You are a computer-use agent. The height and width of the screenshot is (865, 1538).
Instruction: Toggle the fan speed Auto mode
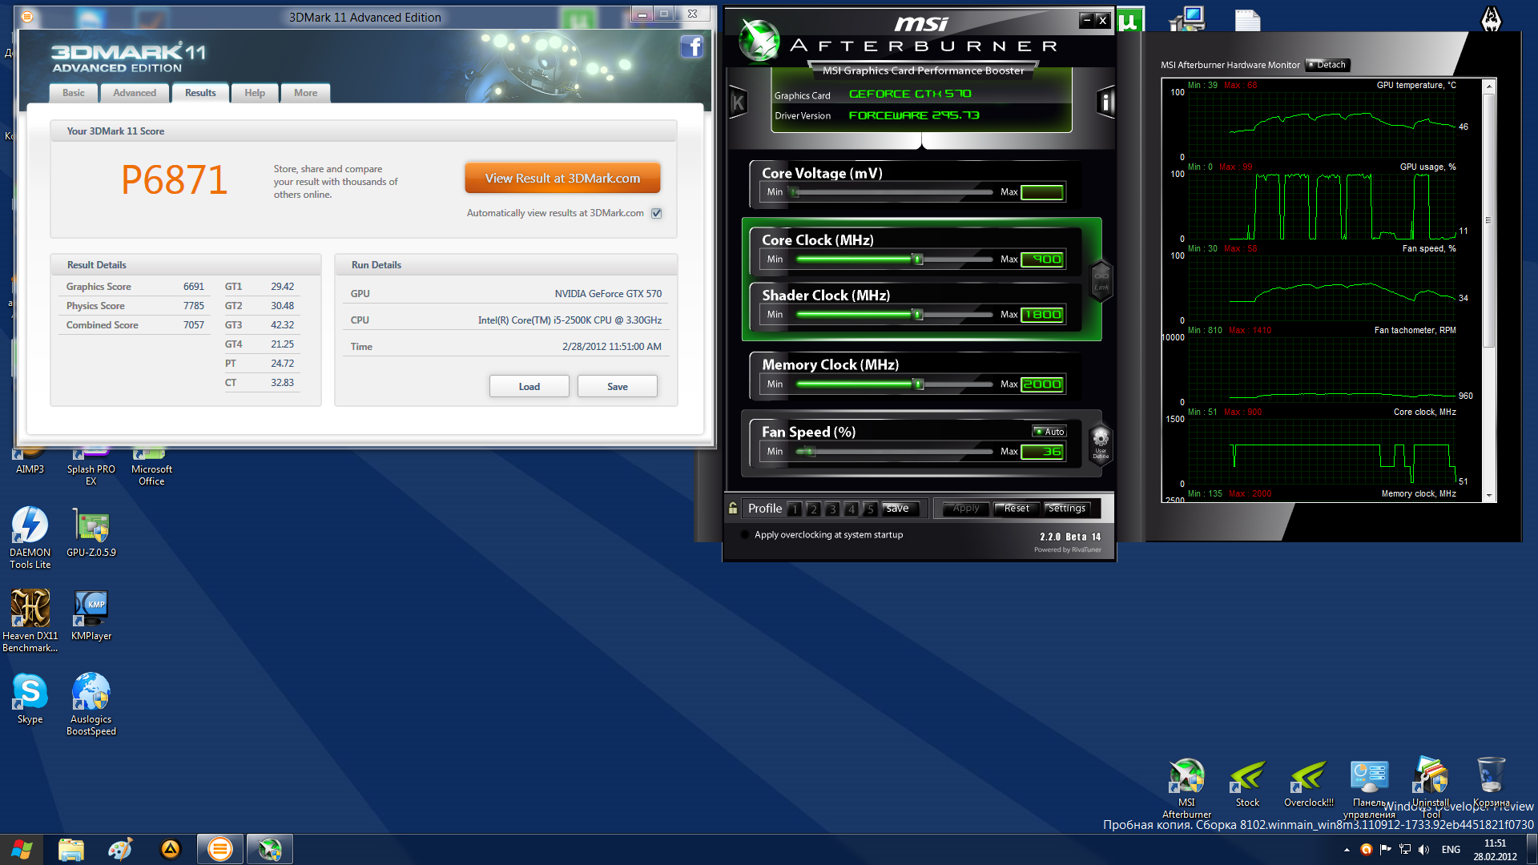pyautogui.click(x=1049, y=432)
